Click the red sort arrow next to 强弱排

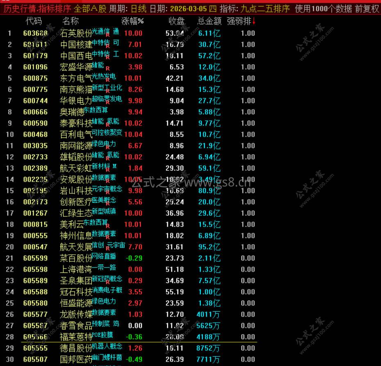(254, 21)
